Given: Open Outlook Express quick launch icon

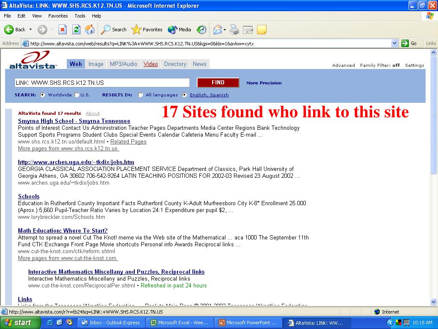Looking at the screenshot, I should [59, 323].
